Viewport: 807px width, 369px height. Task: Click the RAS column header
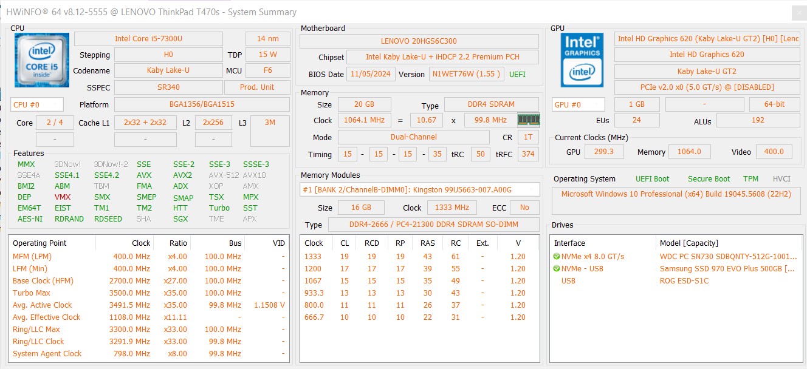coord(428,243)
